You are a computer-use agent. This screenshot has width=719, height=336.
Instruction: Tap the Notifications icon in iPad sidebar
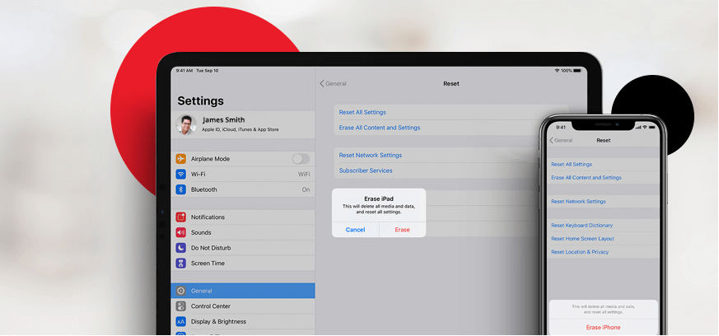tap(180, 217)
